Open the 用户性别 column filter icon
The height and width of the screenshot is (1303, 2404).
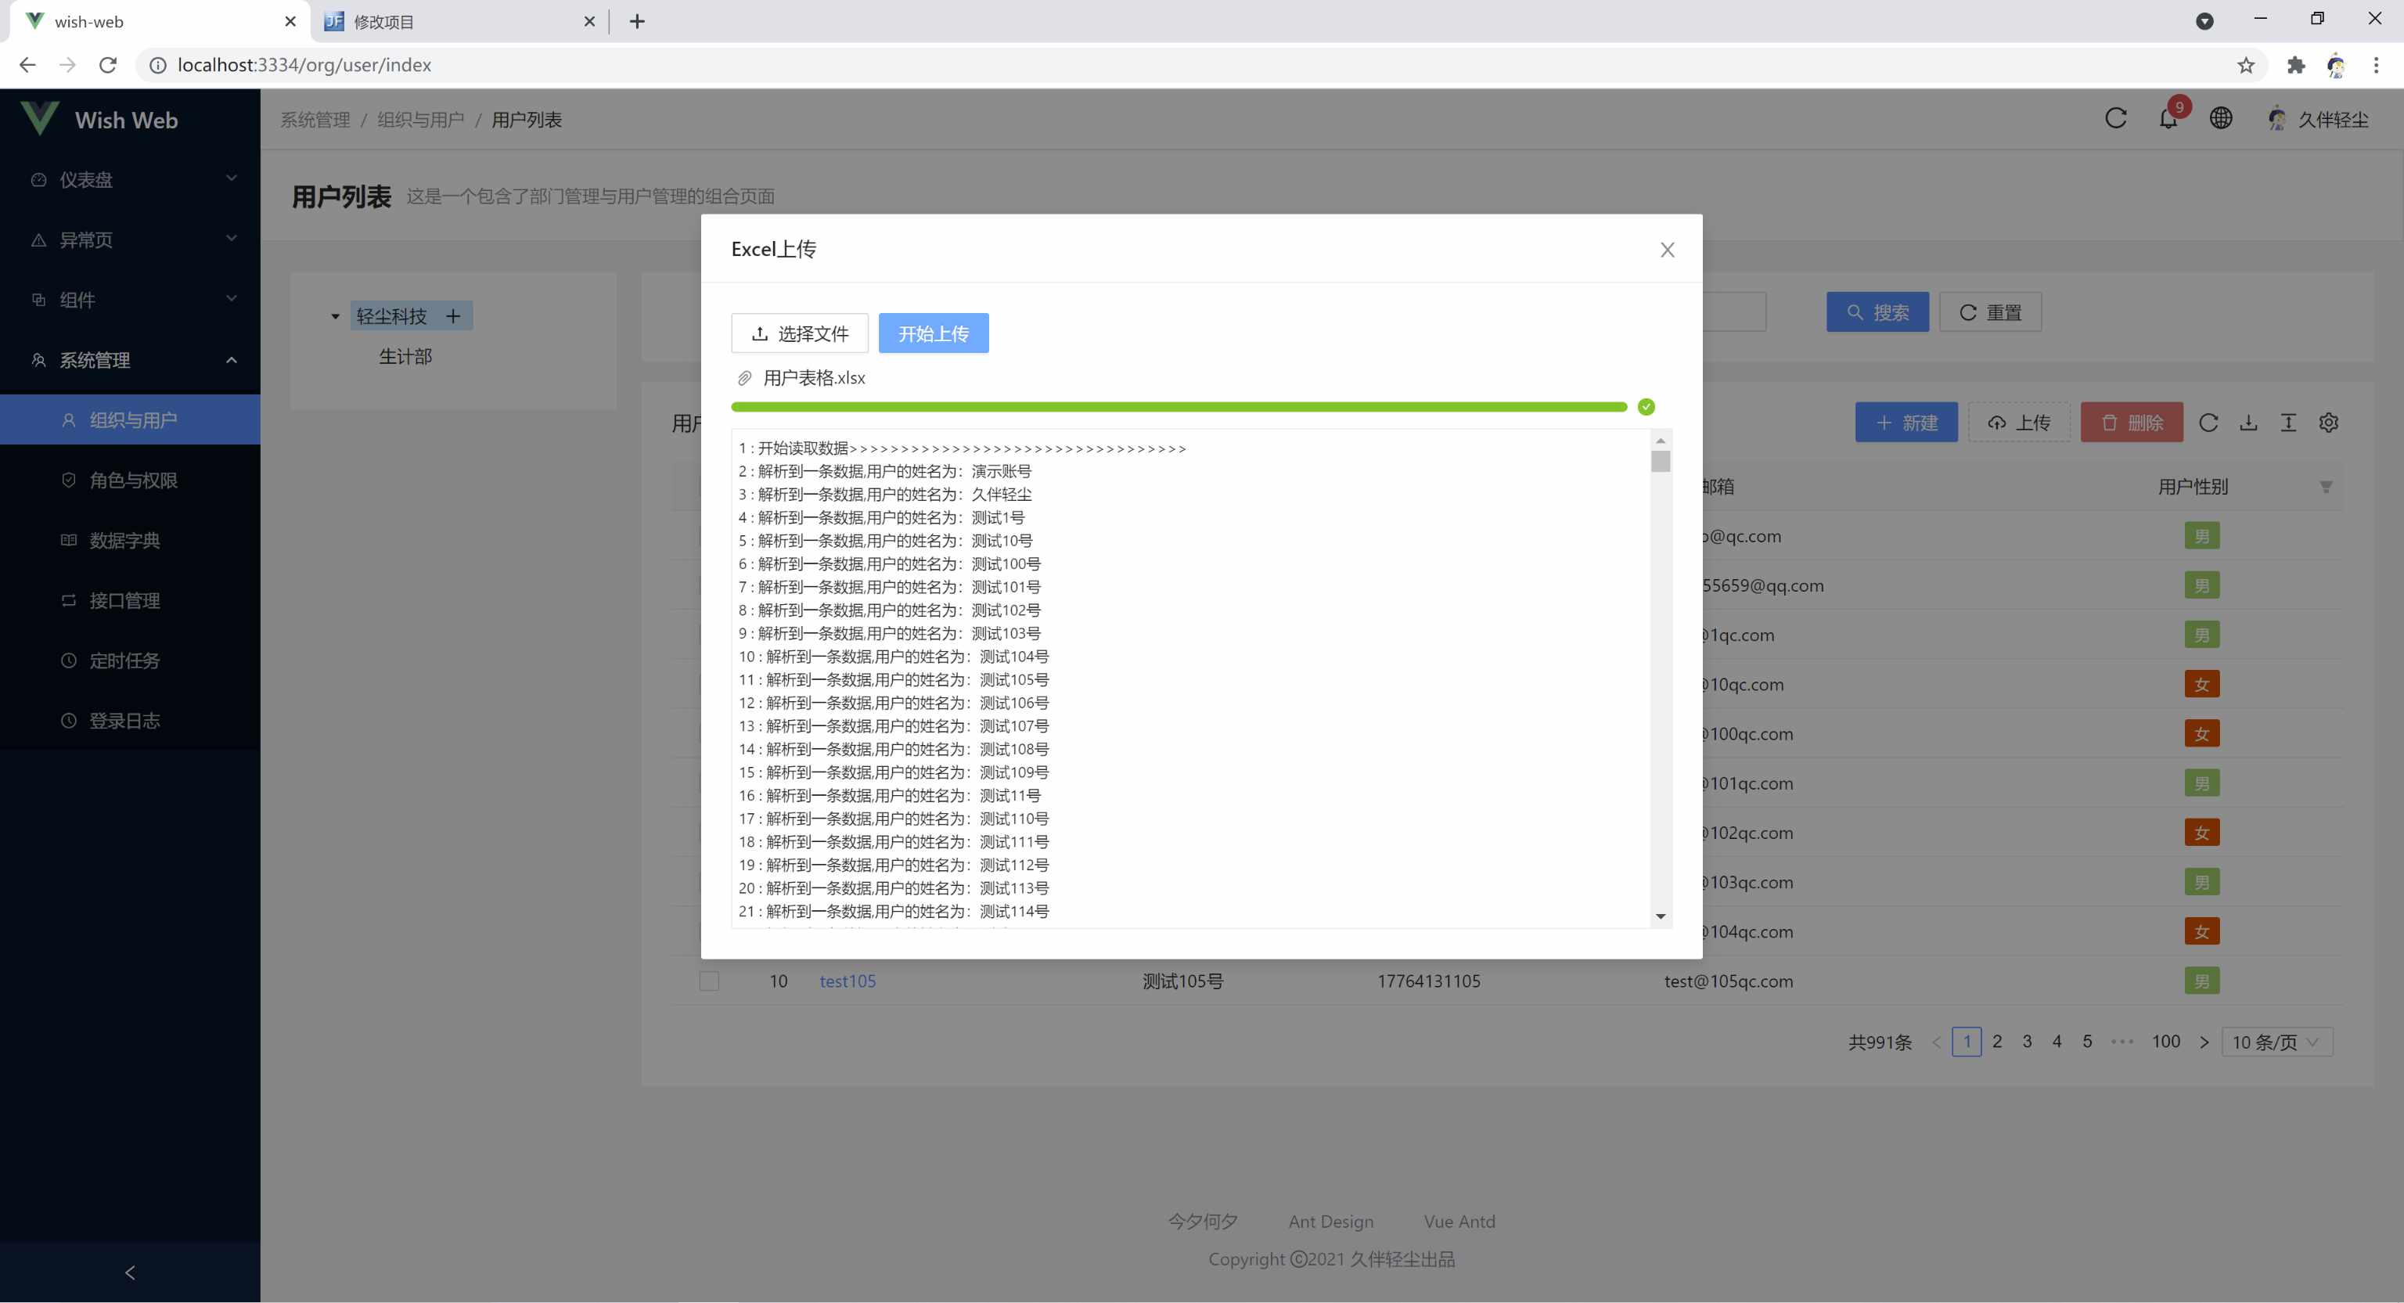click(x=2326, y=488)
